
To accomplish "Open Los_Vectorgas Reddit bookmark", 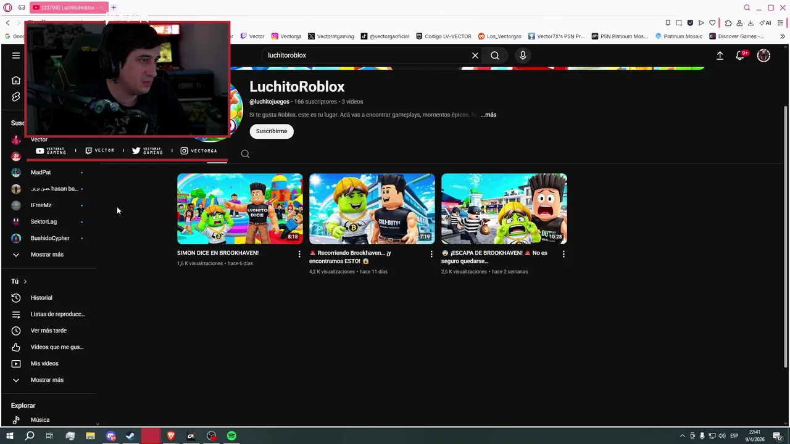I will (499, 36).
